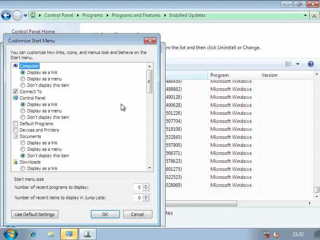Open Internet Explorer from taskbar
The width and height of the screenshot is (320, 240).
click(33, 234)
